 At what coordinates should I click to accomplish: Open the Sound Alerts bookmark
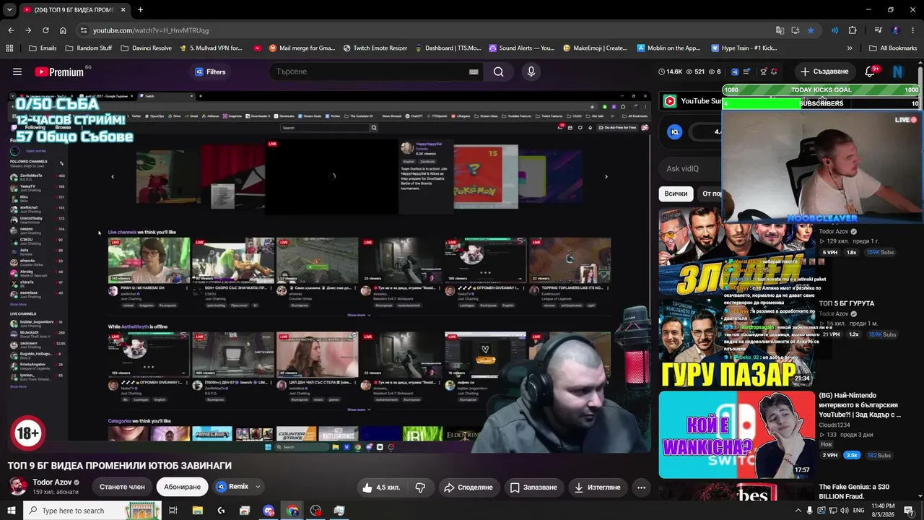[522, 48]
